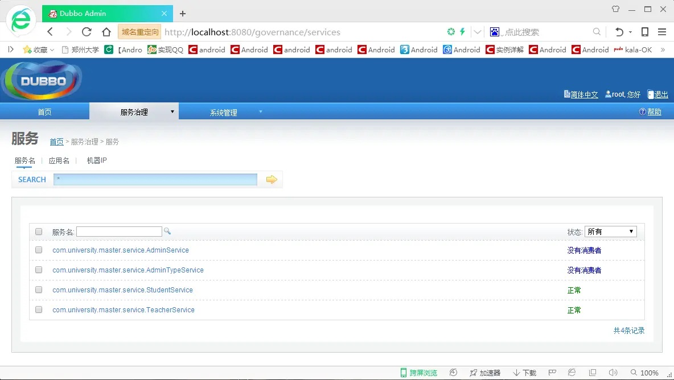Close the Dubbo Admin tab
Image resolution: width=674 pixels, height=380 pixels.
pyautogui.click(x=164, y=14)
